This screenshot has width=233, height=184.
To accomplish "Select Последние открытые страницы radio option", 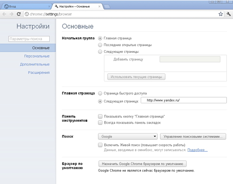I will click(100, 45).
